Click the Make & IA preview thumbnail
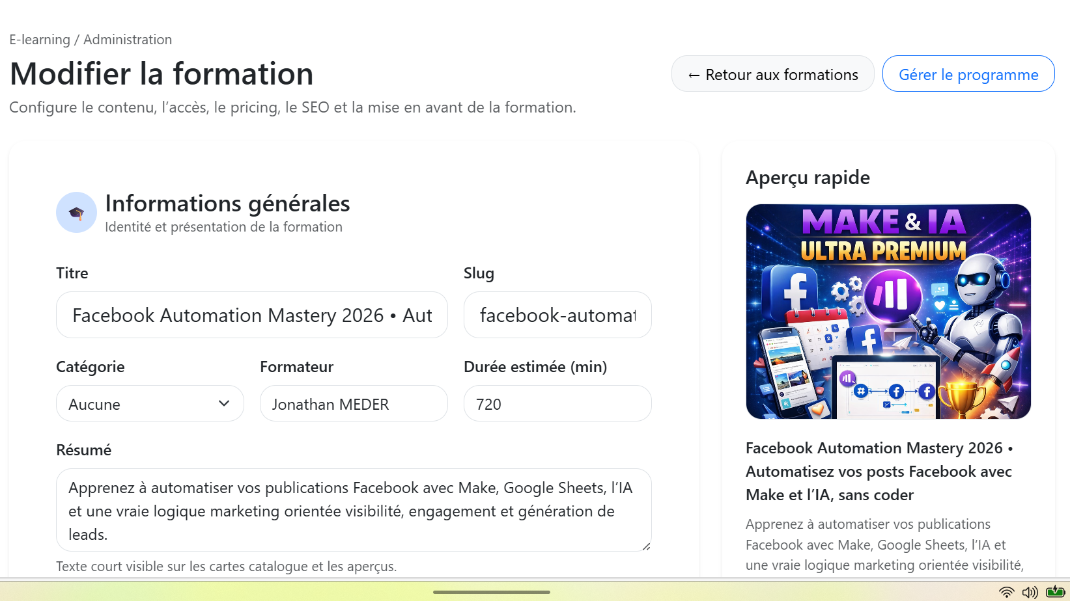1070x601 pixels. click(x=888, y=312)
